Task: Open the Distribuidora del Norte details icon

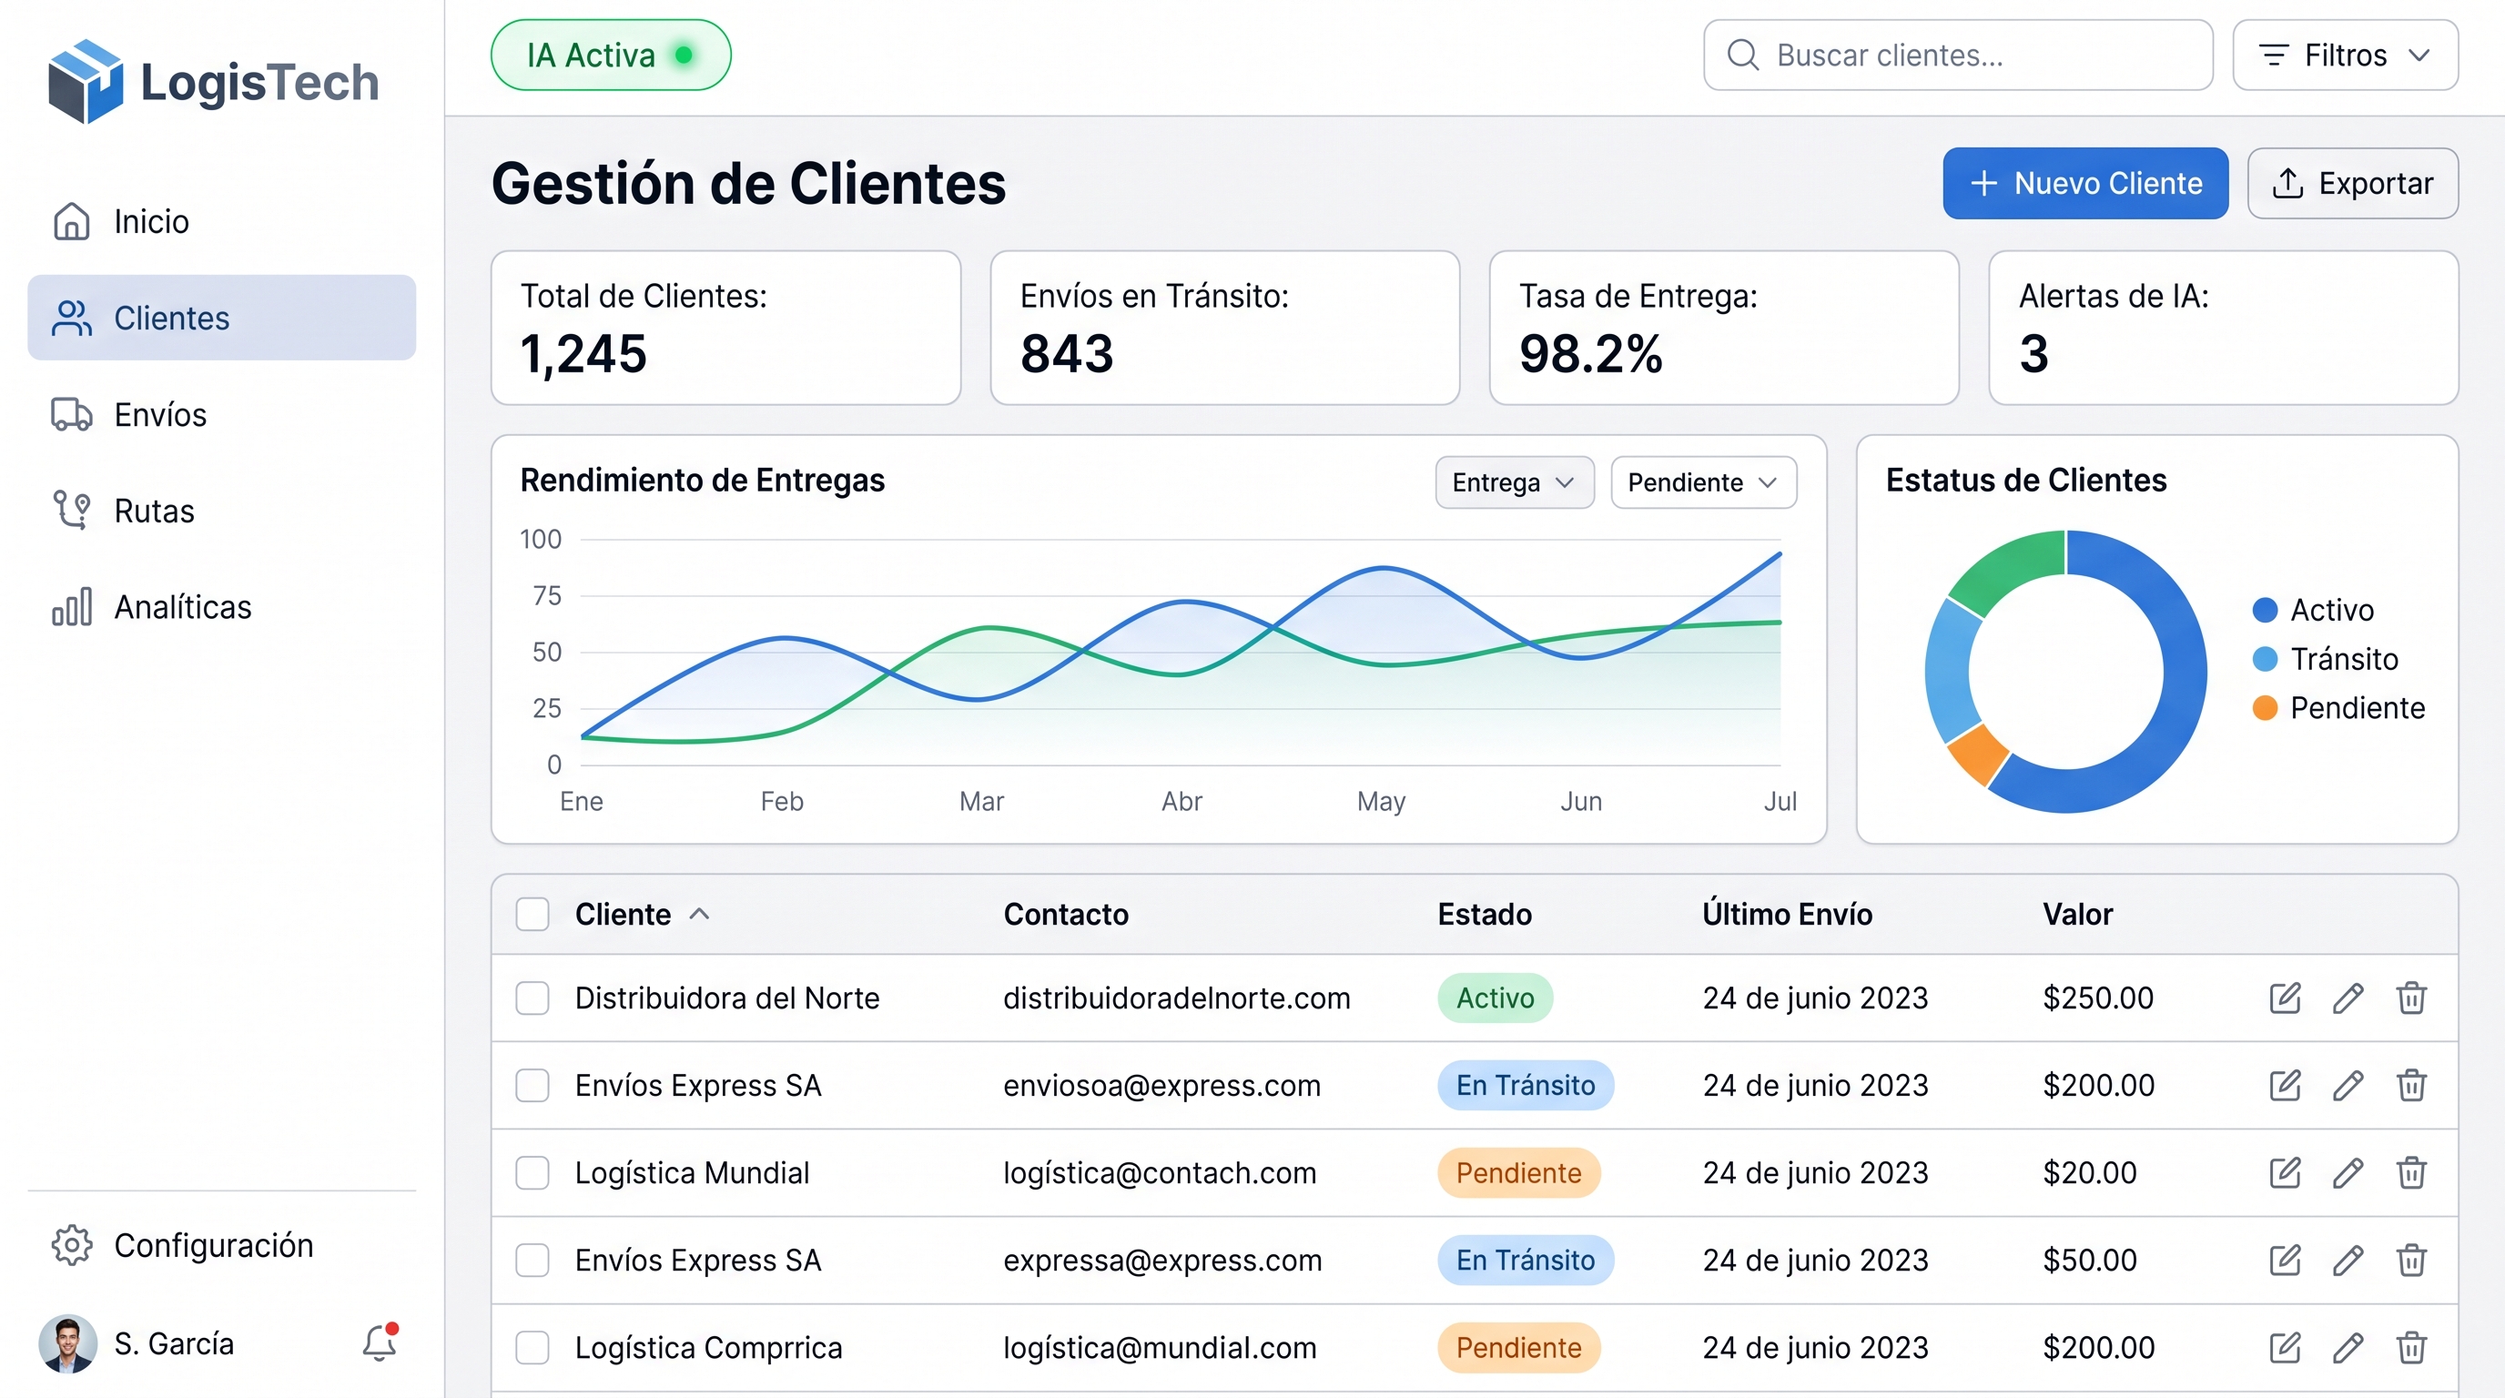Action: [x=2284, y=998]
